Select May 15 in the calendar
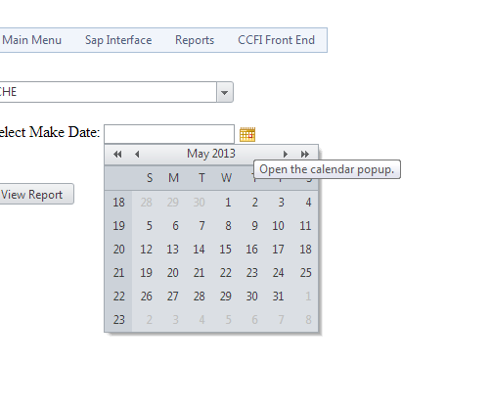The image size is (491, 411). (x=225, y=250)
